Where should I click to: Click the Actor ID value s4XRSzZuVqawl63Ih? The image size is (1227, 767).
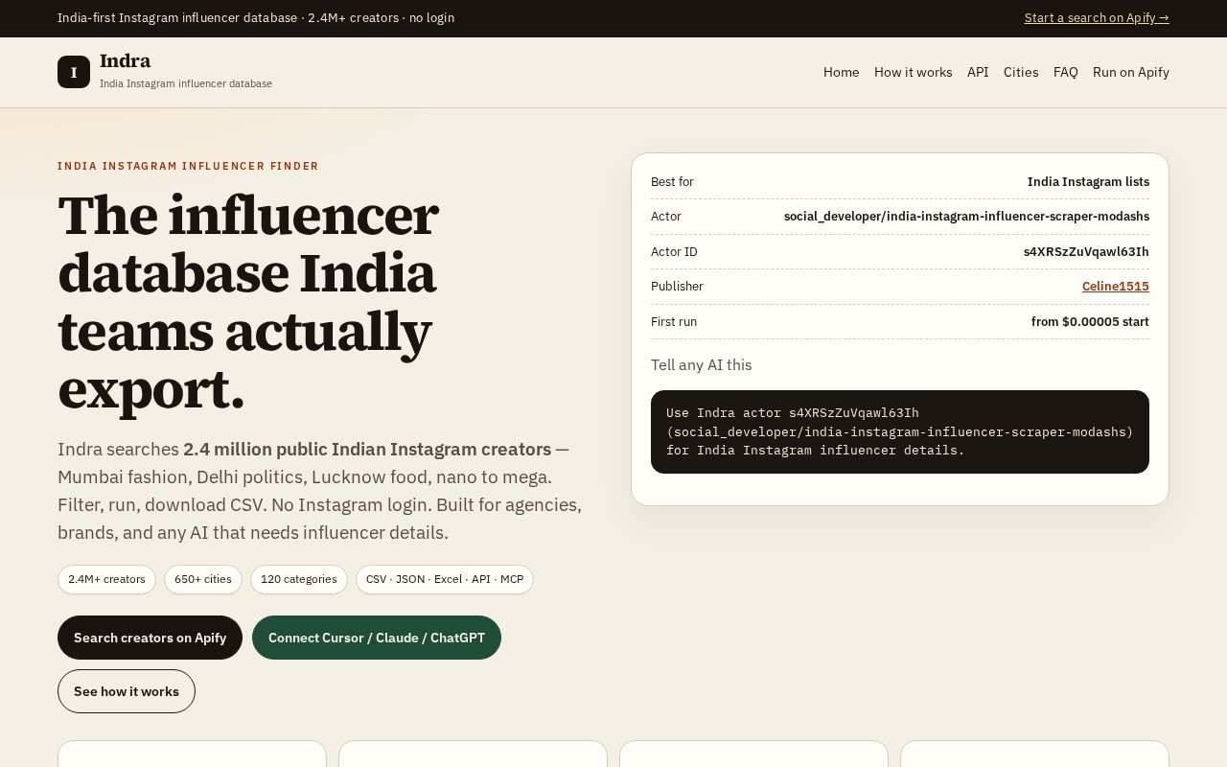tap(1086, 252)
